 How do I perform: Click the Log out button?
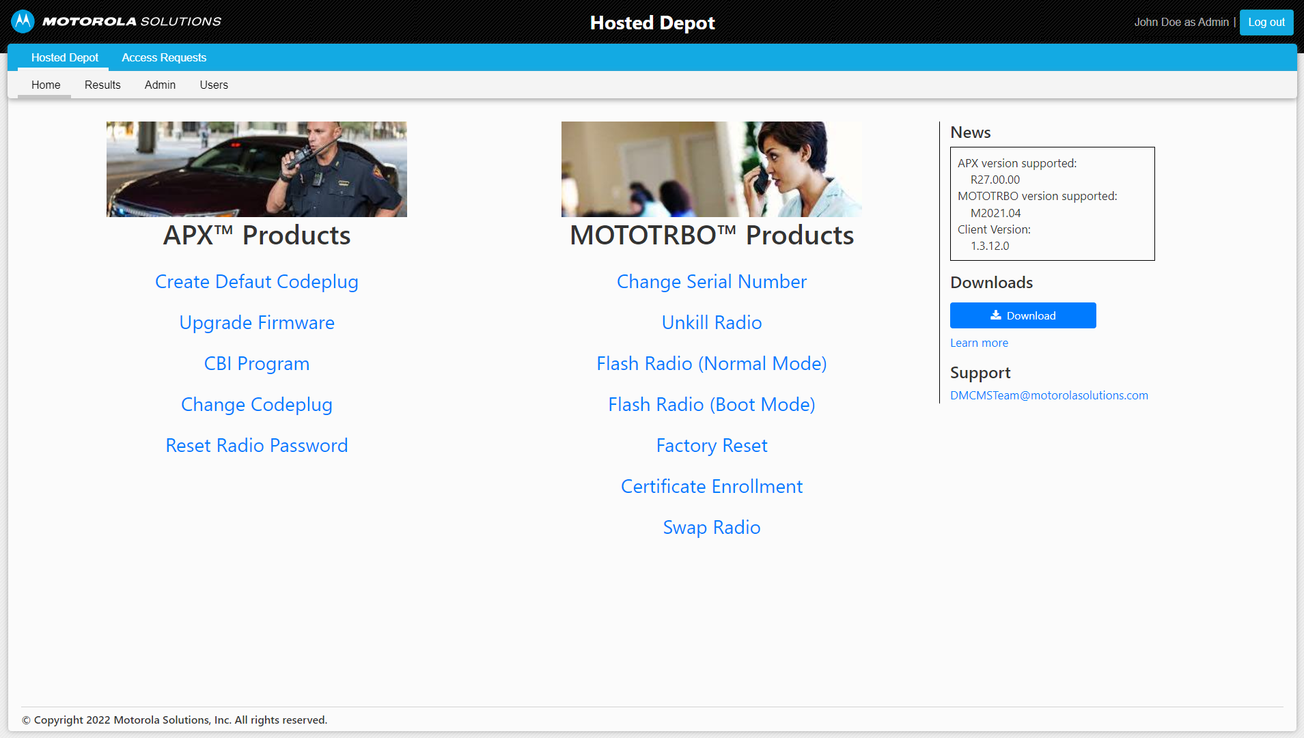click(x=1266, y=22)
